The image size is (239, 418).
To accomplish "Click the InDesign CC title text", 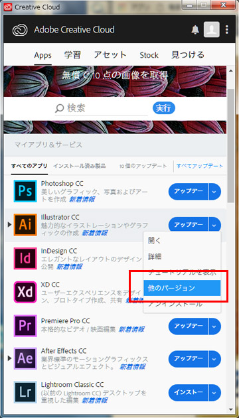I will point(59,251).
